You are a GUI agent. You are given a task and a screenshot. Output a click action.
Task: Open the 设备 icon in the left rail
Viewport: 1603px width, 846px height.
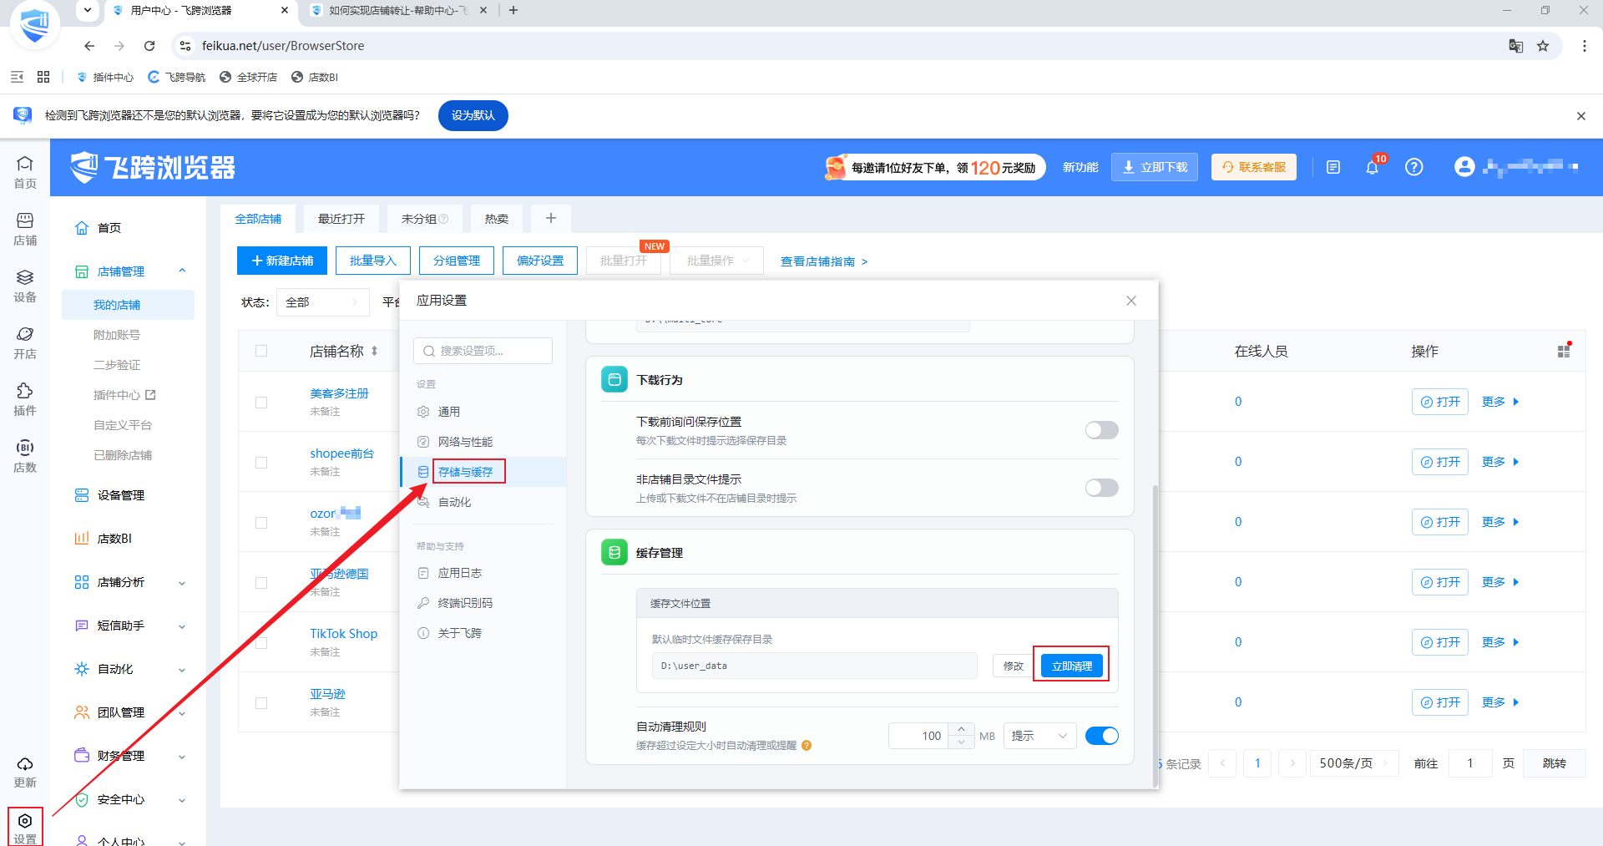25,286
